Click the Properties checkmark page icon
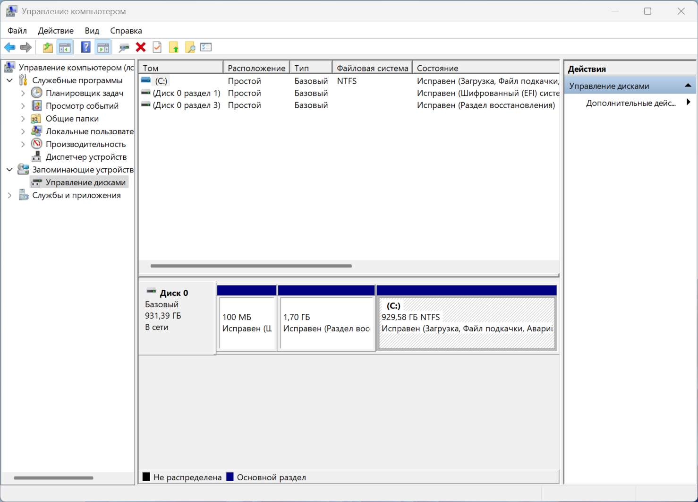This screenshot has width=698, height=502. point(157,47)
